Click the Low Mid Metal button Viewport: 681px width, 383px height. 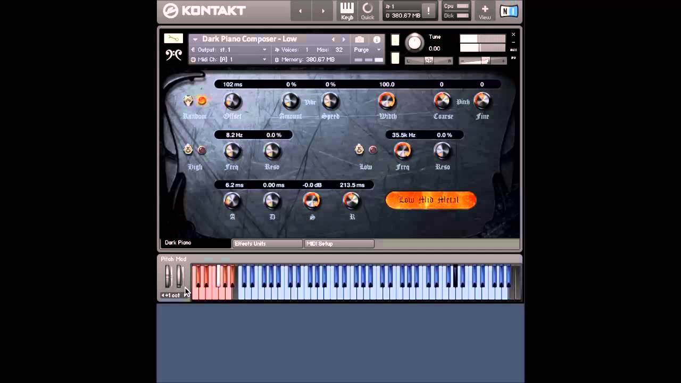(430, 200)
